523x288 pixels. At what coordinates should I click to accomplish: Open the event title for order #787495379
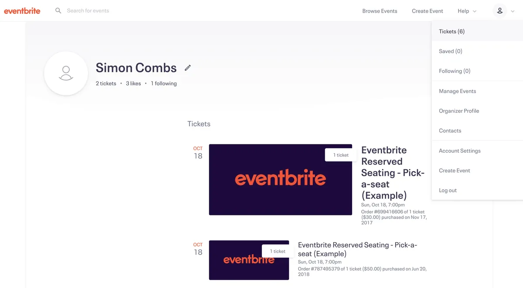[357, 249]
